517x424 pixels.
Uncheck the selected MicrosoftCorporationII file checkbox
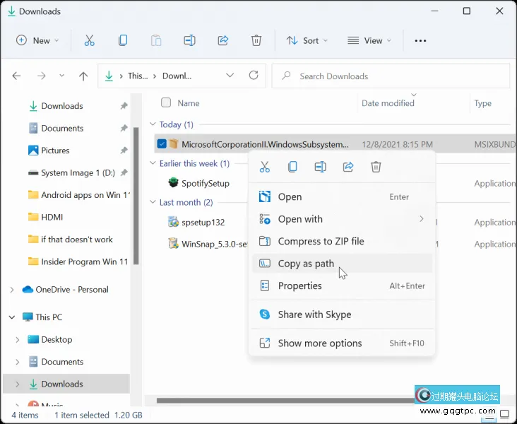coord(162,144)
